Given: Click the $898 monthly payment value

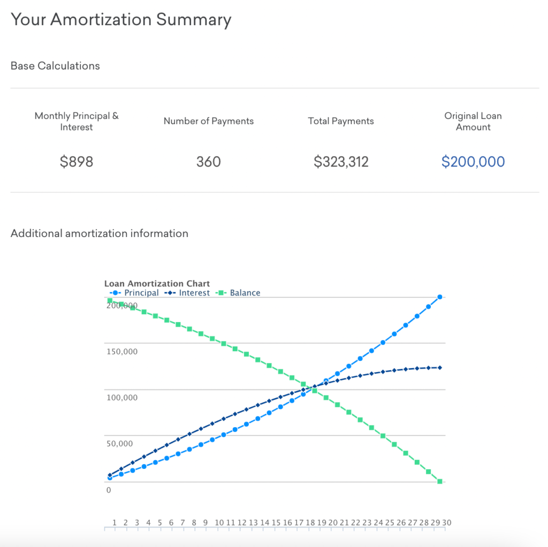Looking at the screenshot, I should coord(77,162).
